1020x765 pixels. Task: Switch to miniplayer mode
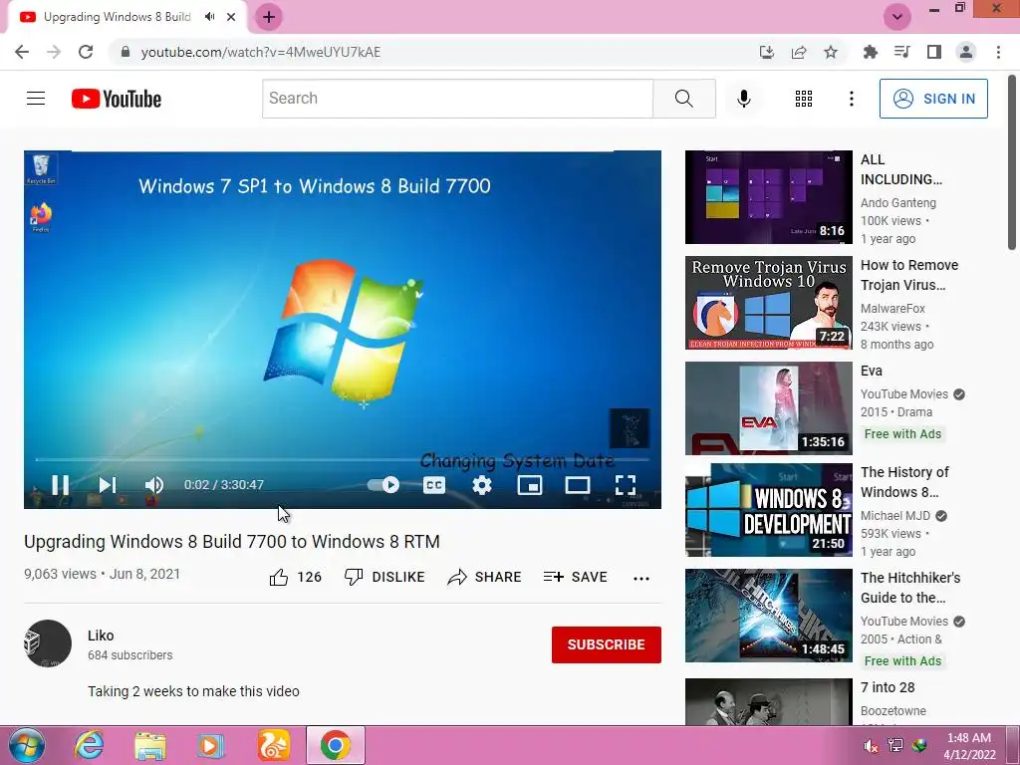(x=530, y=485)
